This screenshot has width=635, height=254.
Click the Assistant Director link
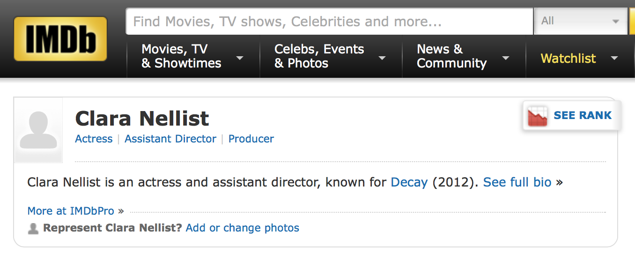point(170,139)
